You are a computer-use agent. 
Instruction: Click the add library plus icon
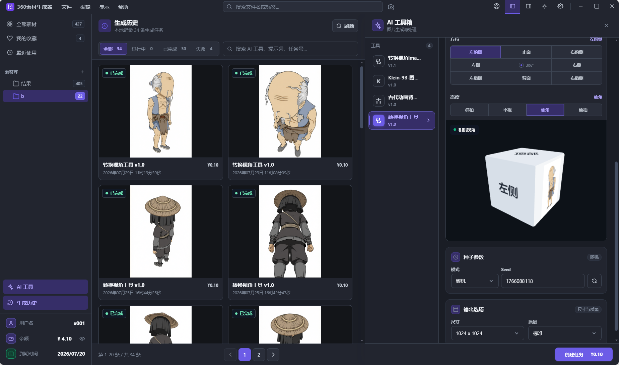click(x=82, y=72)
